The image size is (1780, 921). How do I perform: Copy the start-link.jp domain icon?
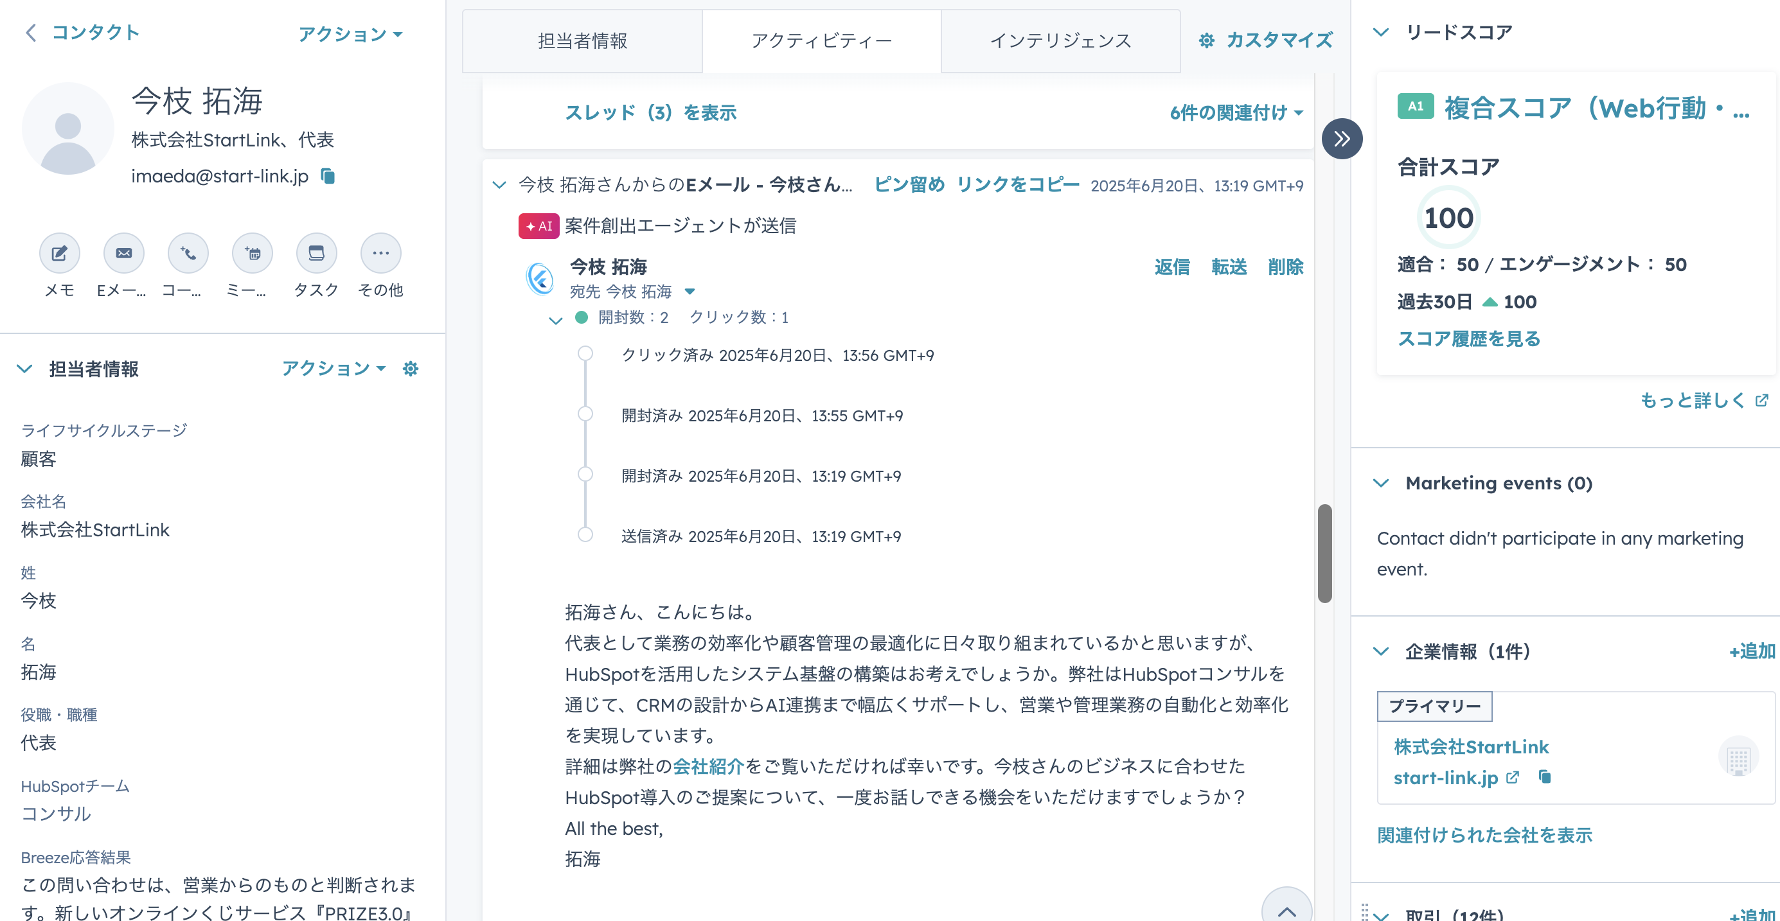coord(1545,777)
